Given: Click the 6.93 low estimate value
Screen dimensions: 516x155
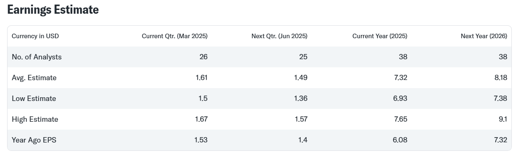Looking at the screenshot, I should click(400, 98).
